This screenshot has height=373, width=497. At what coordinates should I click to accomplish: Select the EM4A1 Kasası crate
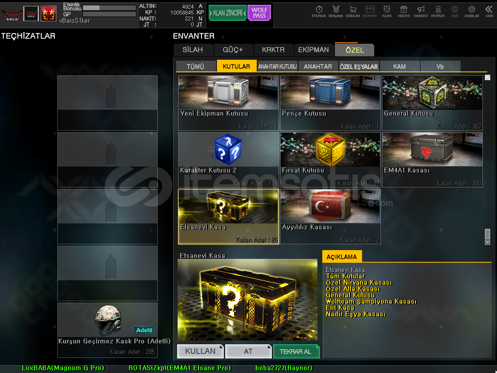(x=432, y=159)
